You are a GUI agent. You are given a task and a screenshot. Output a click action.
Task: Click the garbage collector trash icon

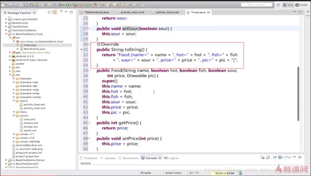240,173
